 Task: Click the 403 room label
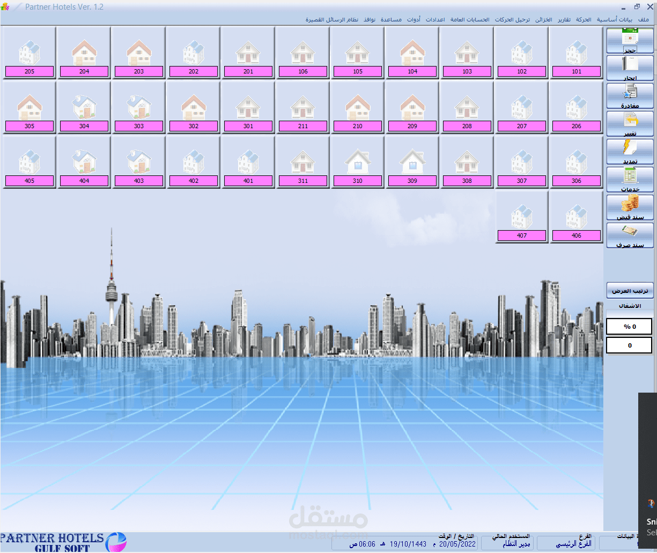click(139, 181)
